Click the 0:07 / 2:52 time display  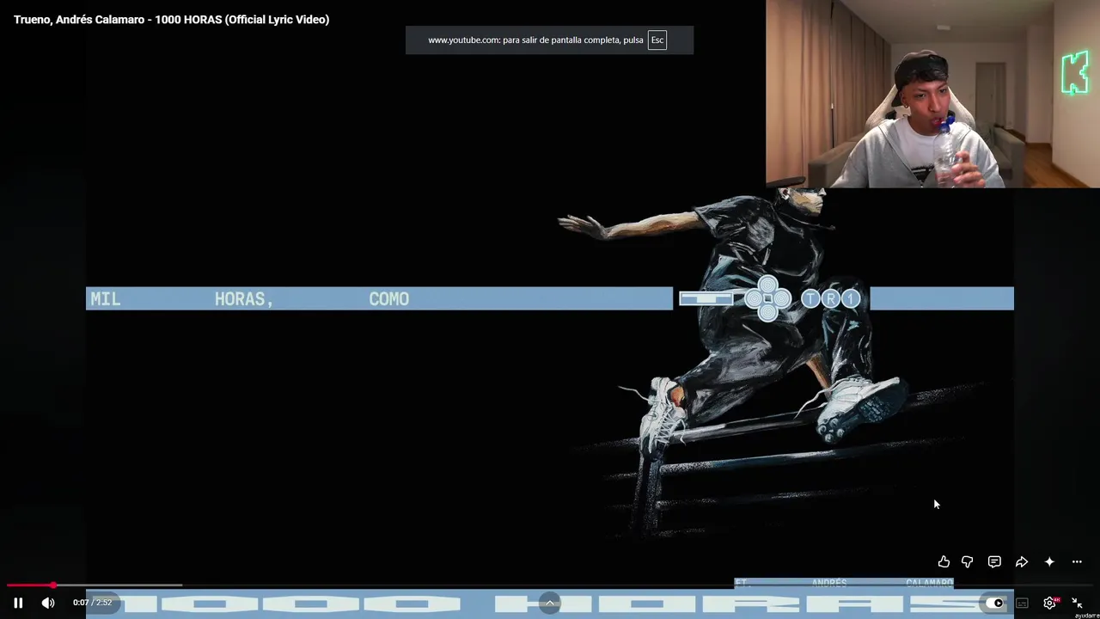(92, 603)
